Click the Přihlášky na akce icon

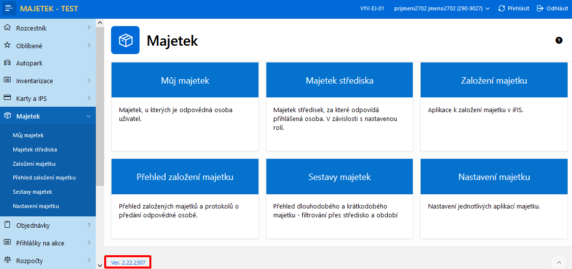pos(7,242)
